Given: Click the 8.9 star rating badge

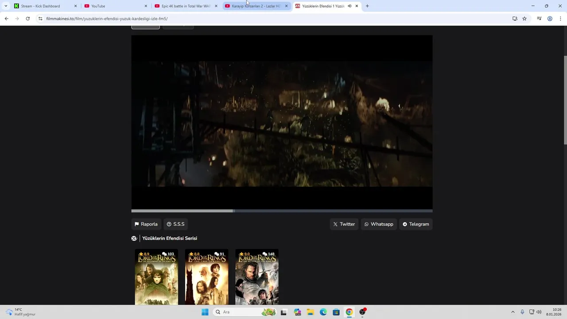Looking at the screenshot, I should [144, 254].
